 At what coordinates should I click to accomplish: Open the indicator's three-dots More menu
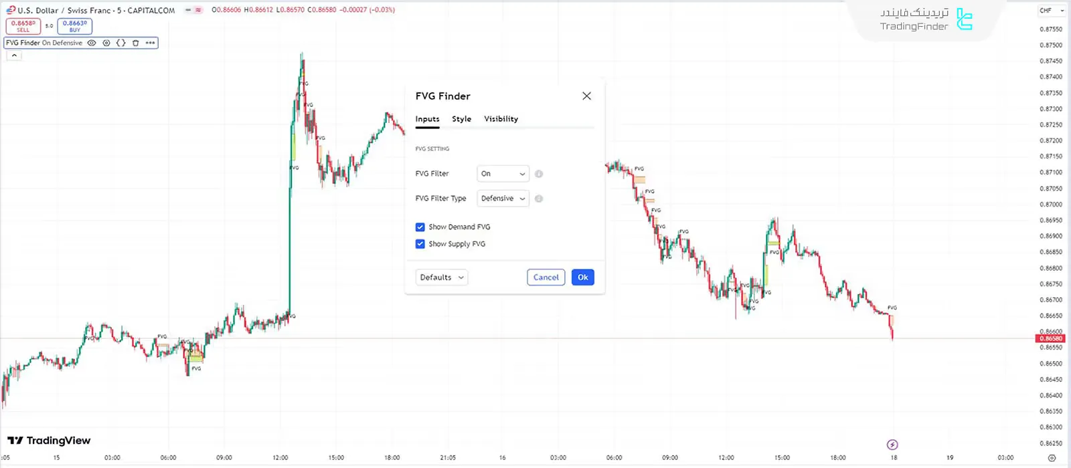pyautogui.click(x=150, y=43)
